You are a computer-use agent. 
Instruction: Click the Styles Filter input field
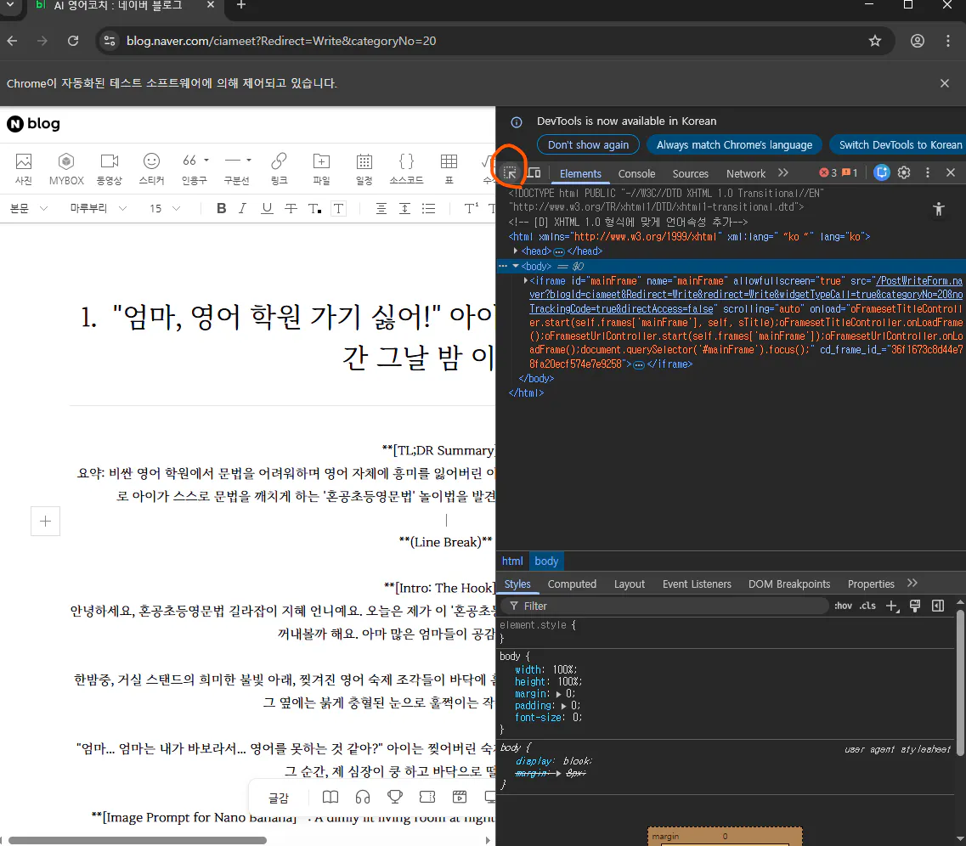coord(665,606)
